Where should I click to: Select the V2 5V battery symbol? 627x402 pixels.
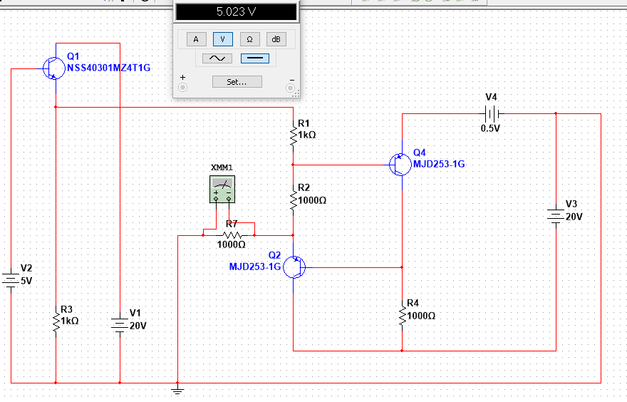coord(11,279)
